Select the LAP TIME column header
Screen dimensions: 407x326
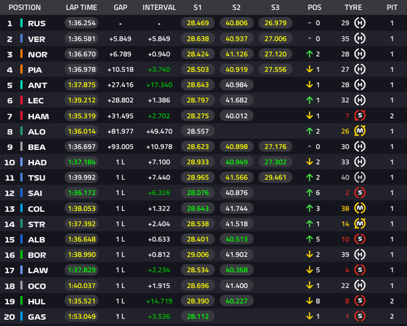pyautogui.click(x=81, y=7)
